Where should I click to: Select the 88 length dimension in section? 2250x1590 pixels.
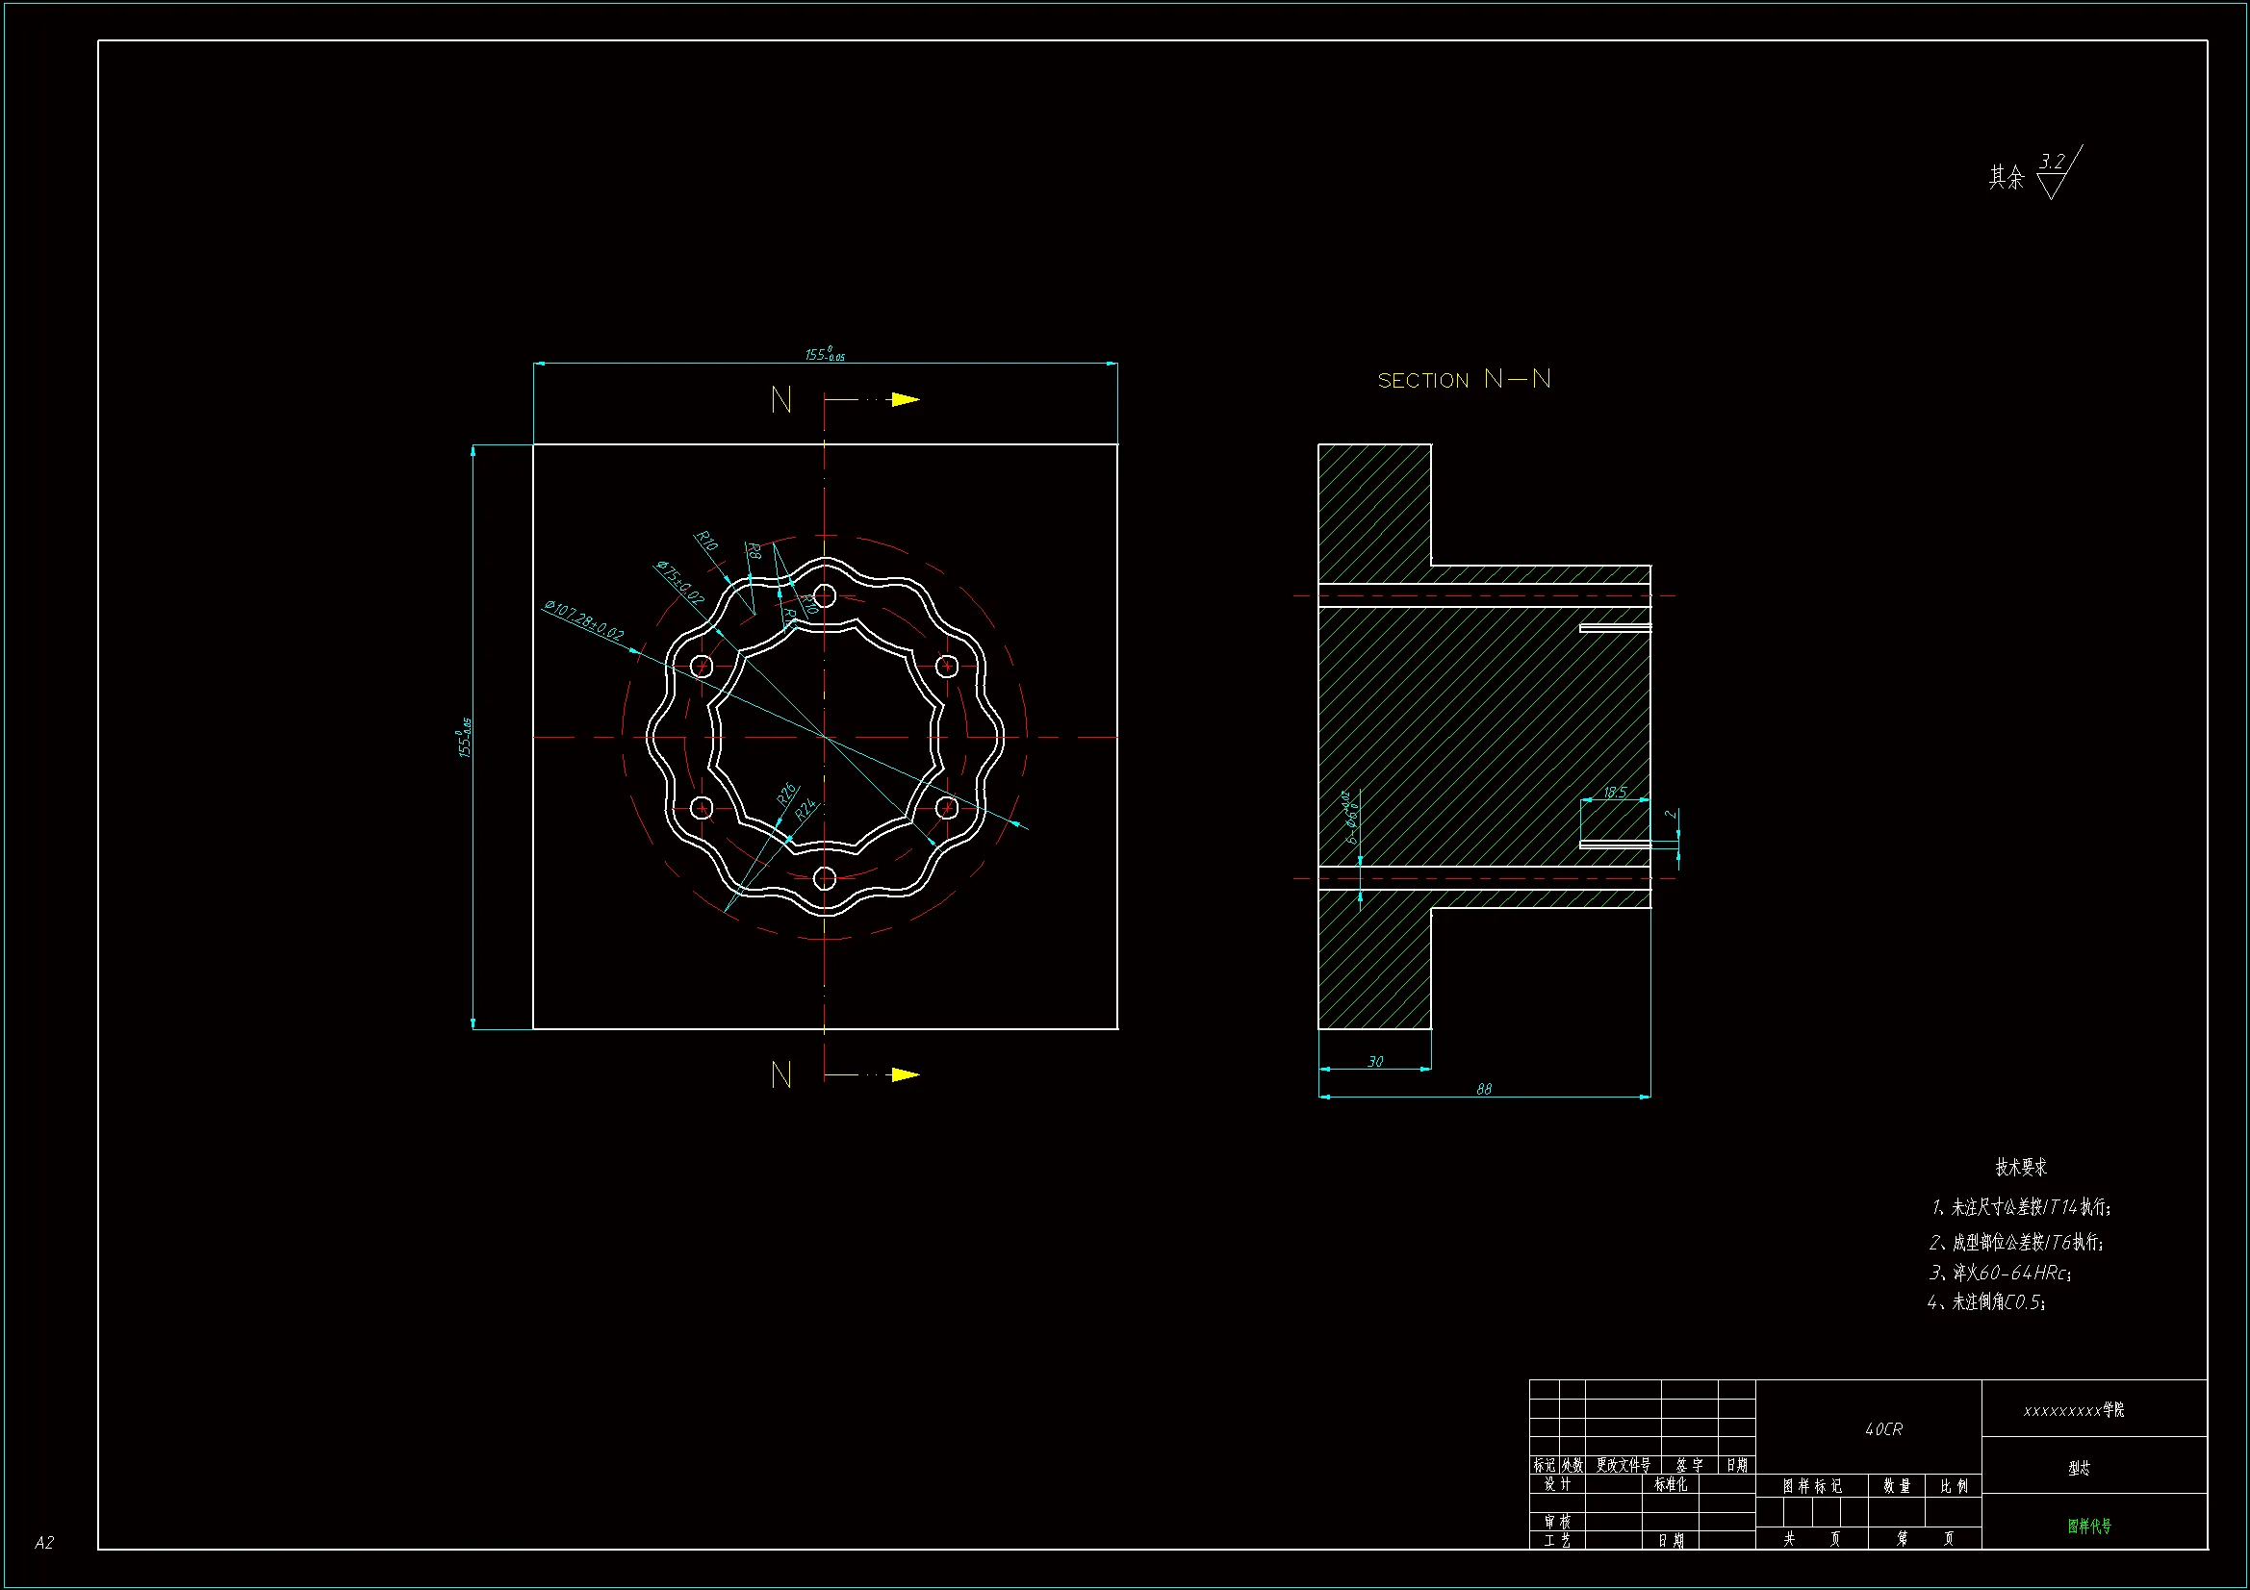click(x=1484, y=1089)
